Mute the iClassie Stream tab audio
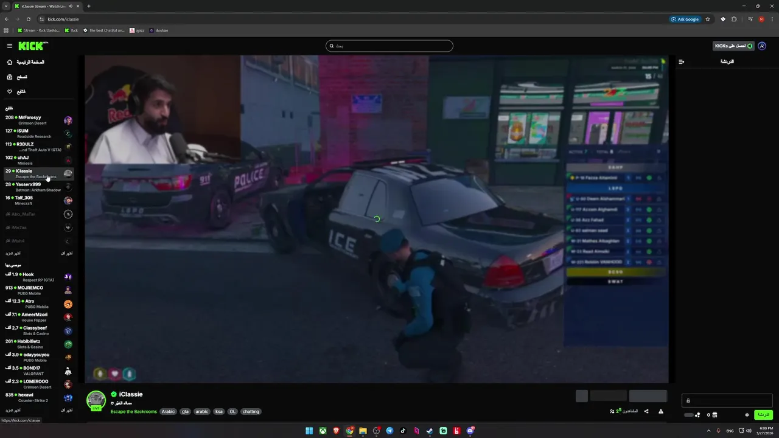This screenshot has height=438, width=779. (x=71, y=6)
